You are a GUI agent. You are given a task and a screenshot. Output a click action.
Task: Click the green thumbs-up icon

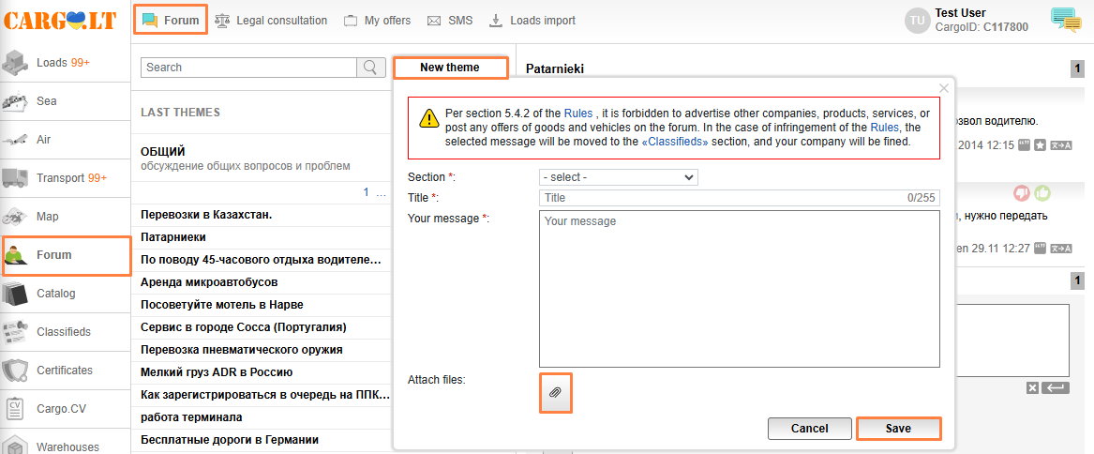click(1042, 193)
